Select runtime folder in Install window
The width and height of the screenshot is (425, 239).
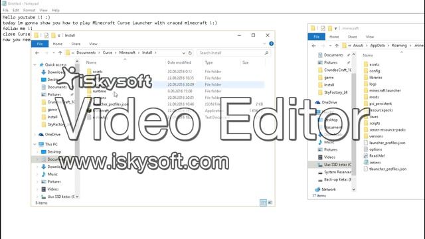tap(99, 92)
